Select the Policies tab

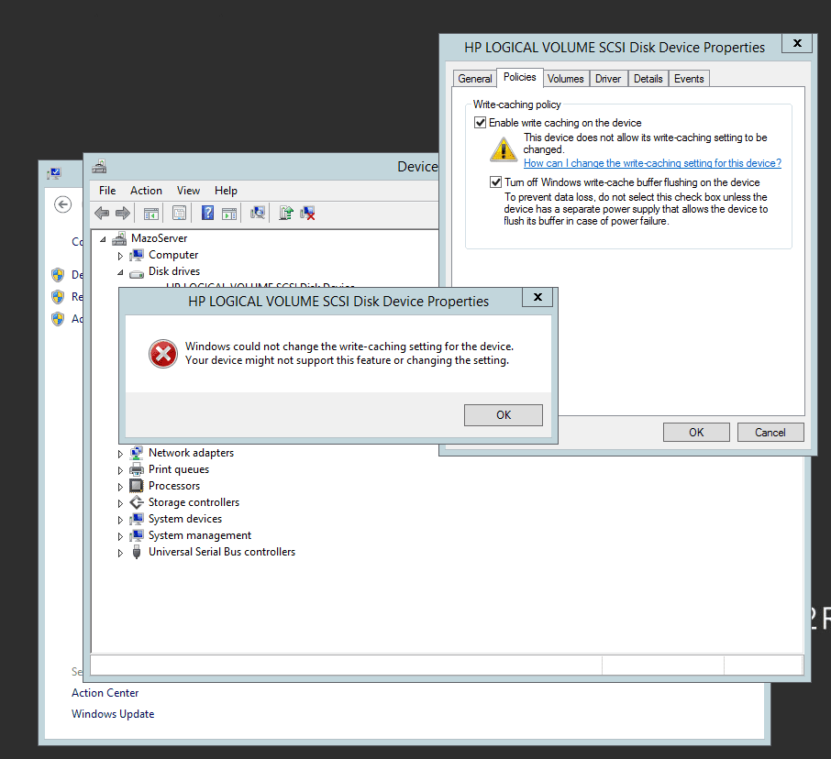coord(519,77)
